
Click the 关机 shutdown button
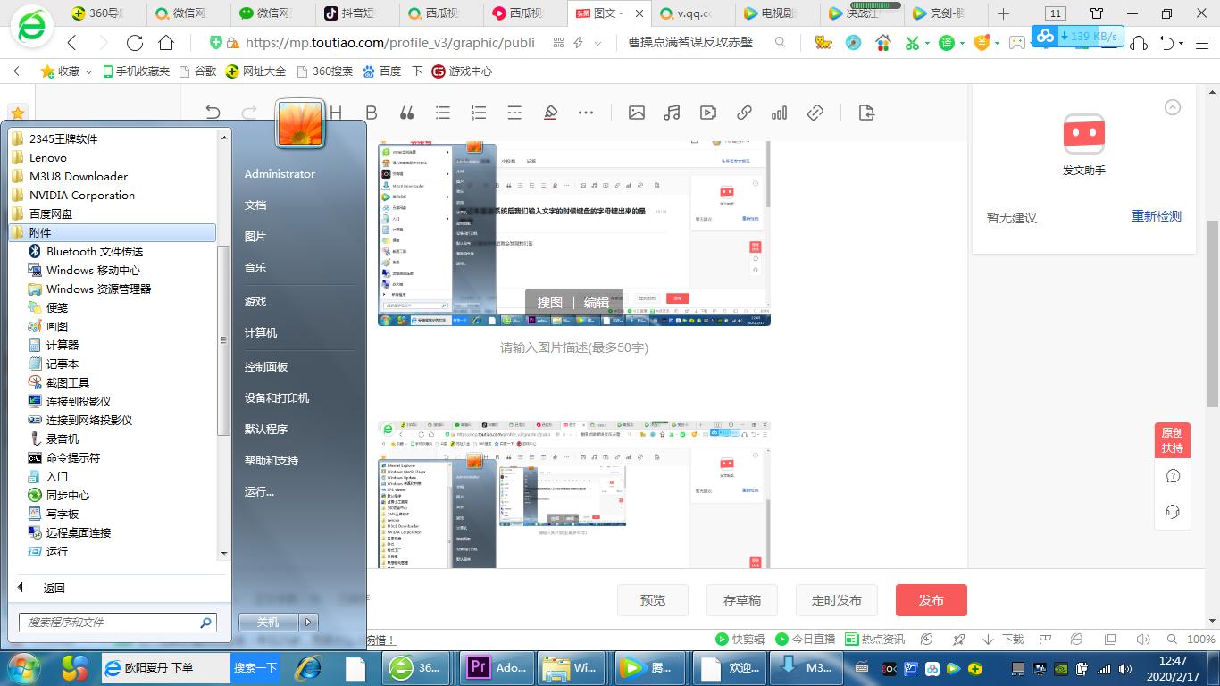[x=269, y=623]
